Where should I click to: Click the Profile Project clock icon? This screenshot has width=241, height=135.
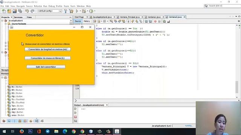pos(91,11)
